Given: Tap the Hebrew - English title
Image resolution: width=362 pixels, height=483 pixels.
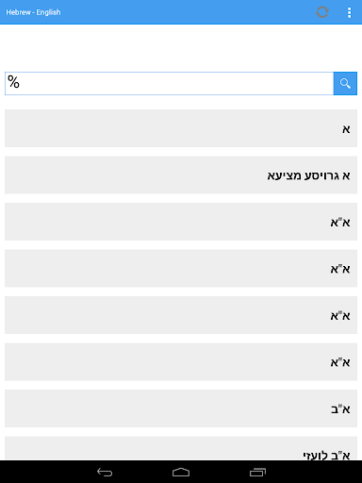Looking at the screenshot, I should [x=33, y=12].
